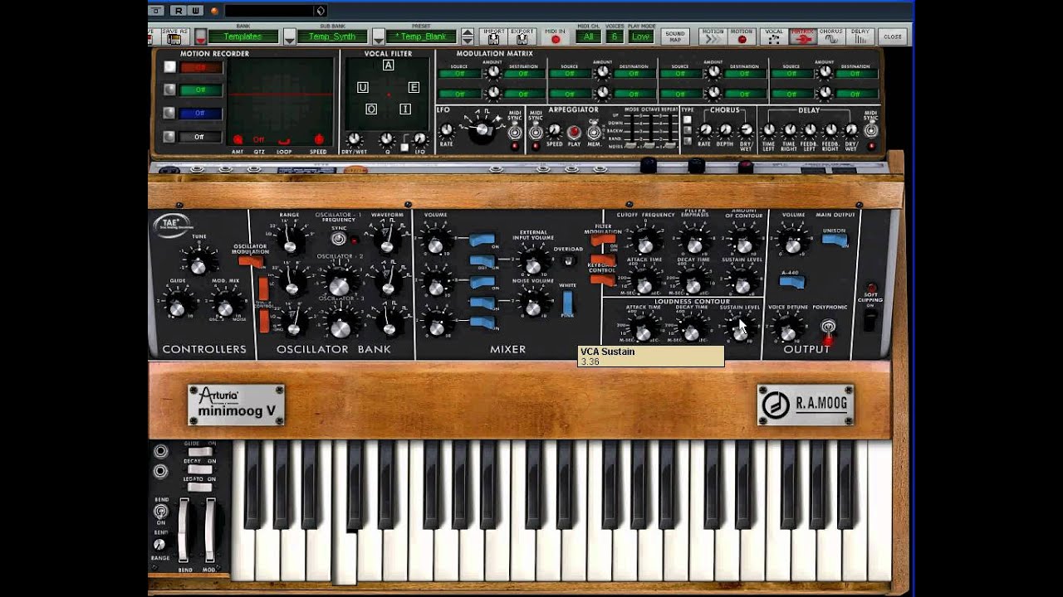Open the Bank dropdown arrow
The image size is (1063, 597).
(200, 36)
